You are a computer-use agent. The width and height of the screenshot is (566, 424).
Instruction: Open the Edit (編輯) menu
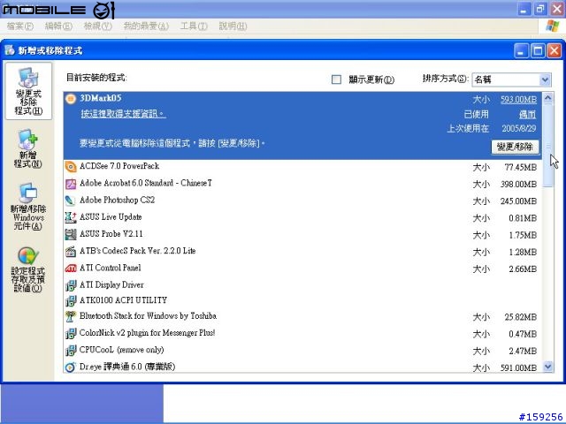point(58,26)
